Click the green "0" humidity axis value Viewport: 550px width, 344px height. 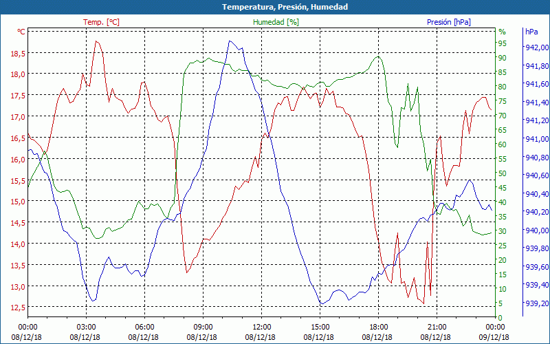click(x=500, y=318)
